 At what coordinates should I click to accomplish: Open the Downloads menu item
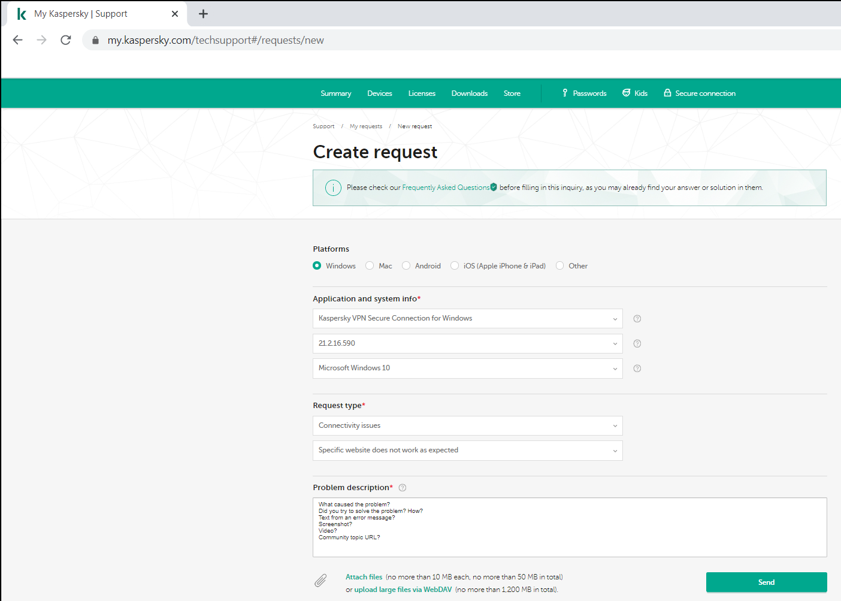(470, 93)
